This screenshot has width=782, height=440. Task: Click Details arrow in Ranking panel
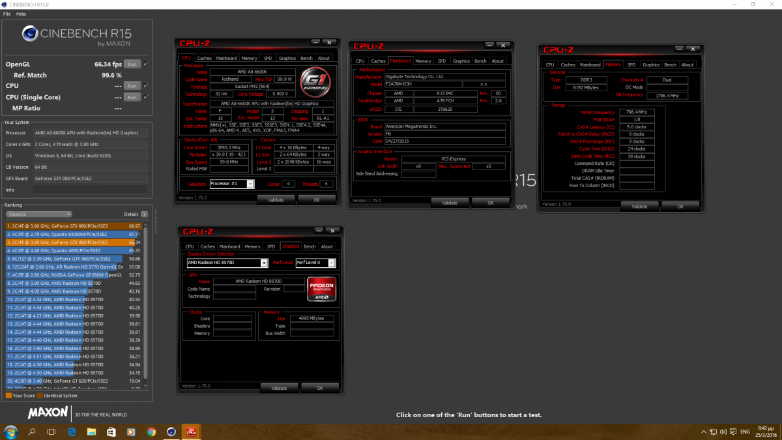pyautogui.click(x=145, y=214)
